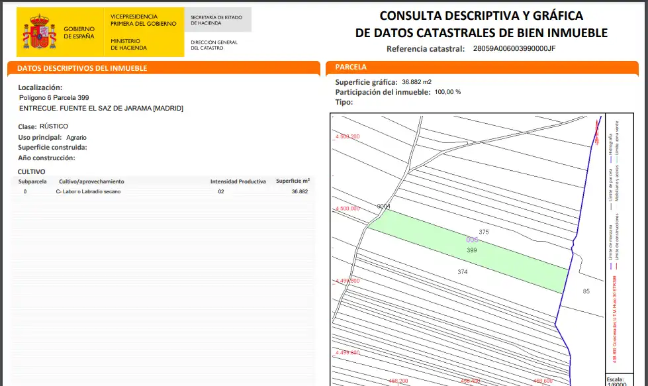This screenshot has width=648, height=386.
Task: Click 'DE DATOS CATASTRALES DE BIEN INMUEBLE' line
Action: click(481, 32)
